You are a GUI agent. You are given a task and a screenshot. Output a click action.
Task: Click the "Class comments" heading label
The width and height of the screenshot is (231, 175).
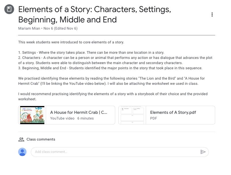click(41, 139)
